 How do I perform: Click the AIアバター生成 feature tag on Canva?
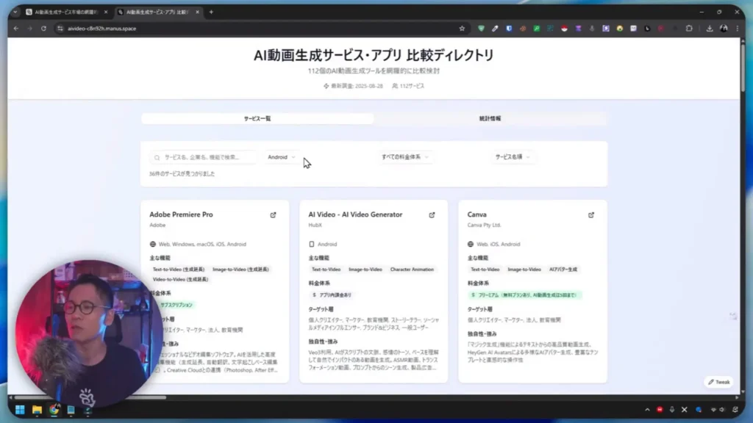(563, 270)
